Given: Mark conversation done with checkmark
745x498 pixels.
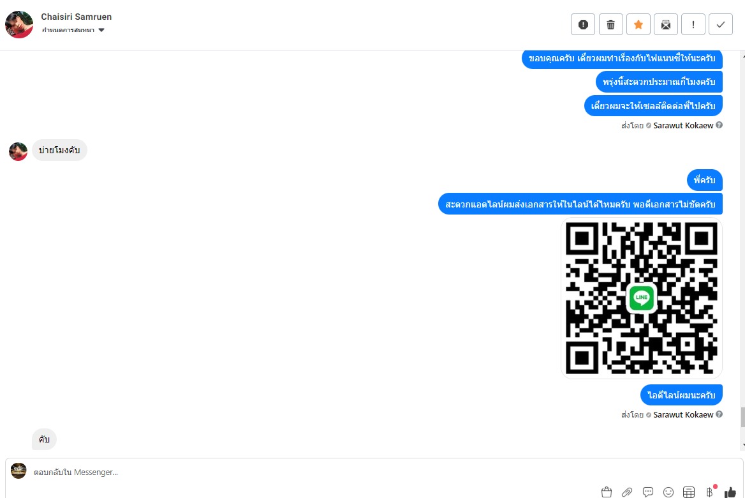Looking at the screenshot, I should pyautogui.click(x=721, y=24).
